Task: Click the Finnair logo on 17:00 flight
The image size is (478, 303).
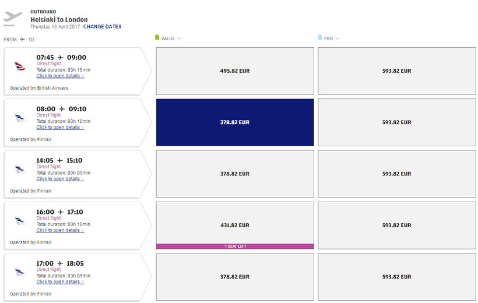Action: coord(20,272)
